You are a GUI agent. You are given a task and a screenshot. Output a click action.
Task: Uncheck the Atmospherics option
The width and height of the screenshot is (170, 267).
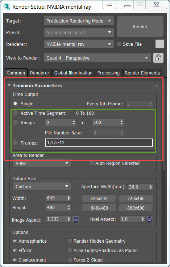click(x=15, y=241)
